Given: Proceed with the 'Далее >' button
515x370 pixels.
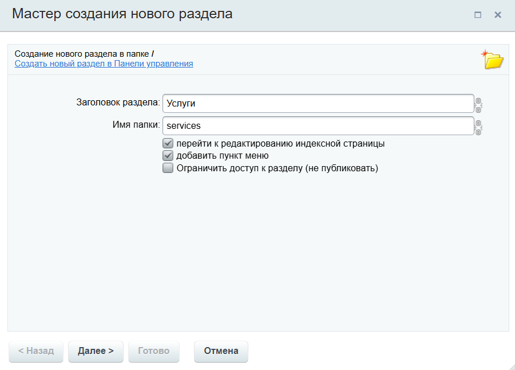Looking at the screenshot, I should (96, 351).
